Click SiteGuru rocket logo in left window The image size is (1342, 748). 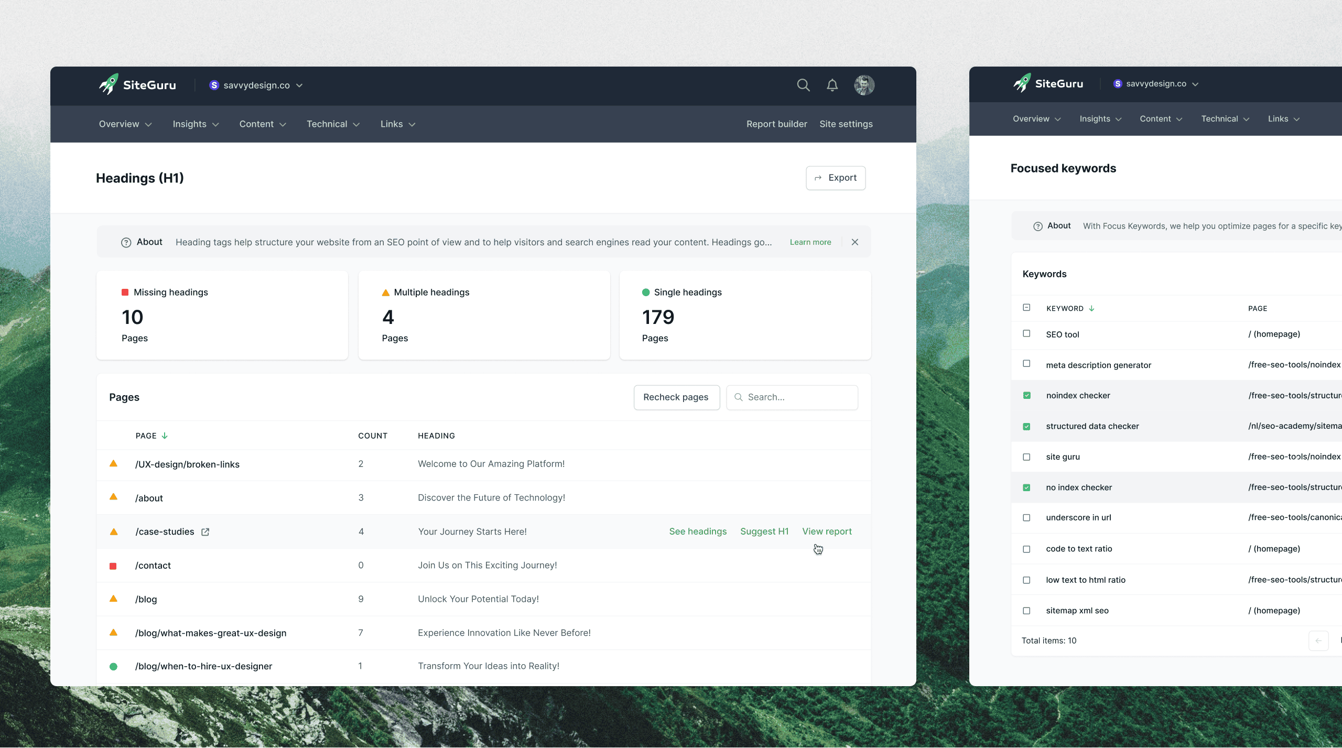[x=109, y=84]
